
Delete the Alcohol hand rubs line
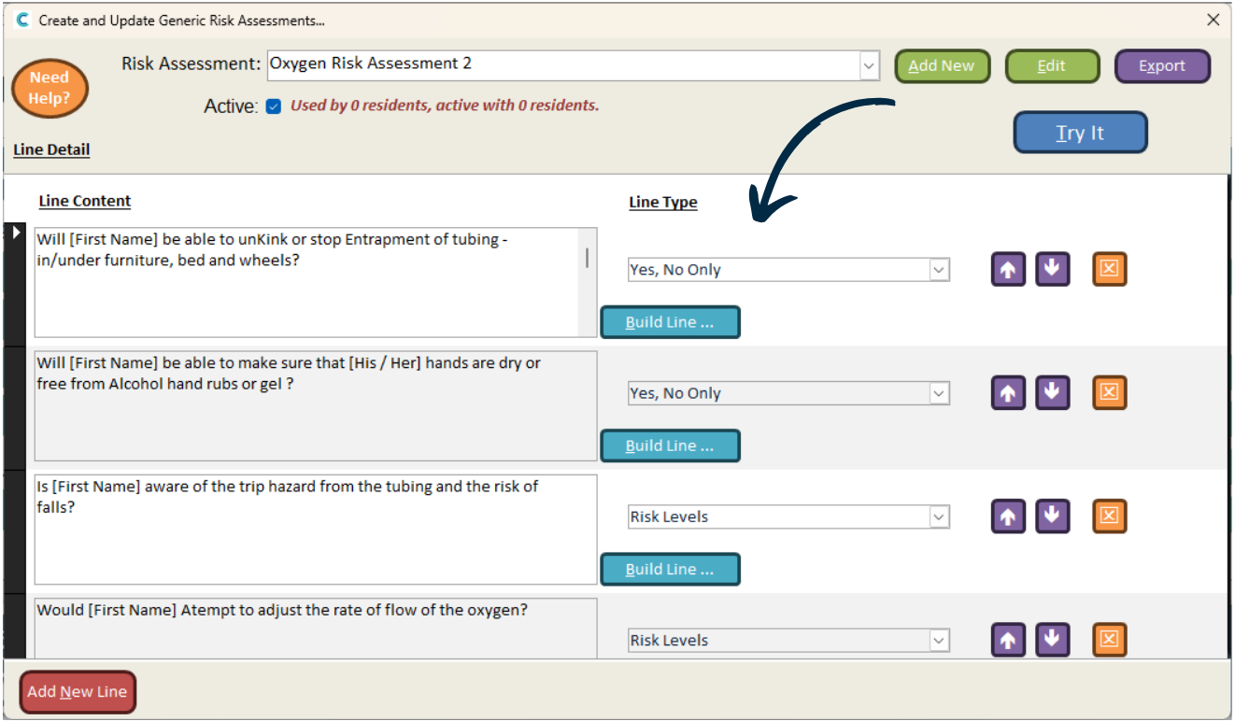tap(1109, 393)
